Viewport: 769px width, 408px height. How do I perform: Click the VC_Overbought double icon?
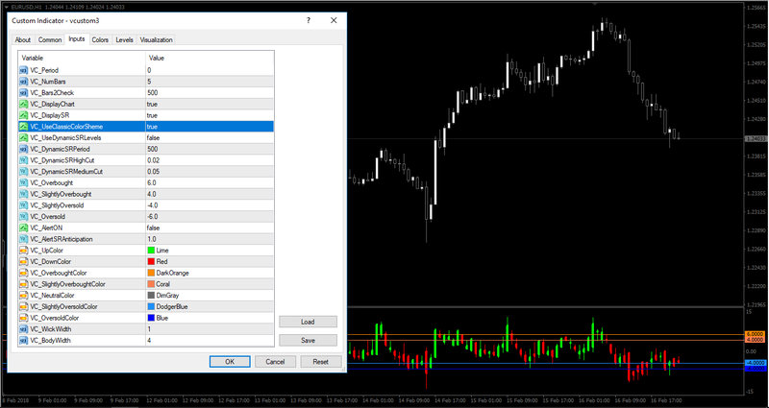pos(23,182)
